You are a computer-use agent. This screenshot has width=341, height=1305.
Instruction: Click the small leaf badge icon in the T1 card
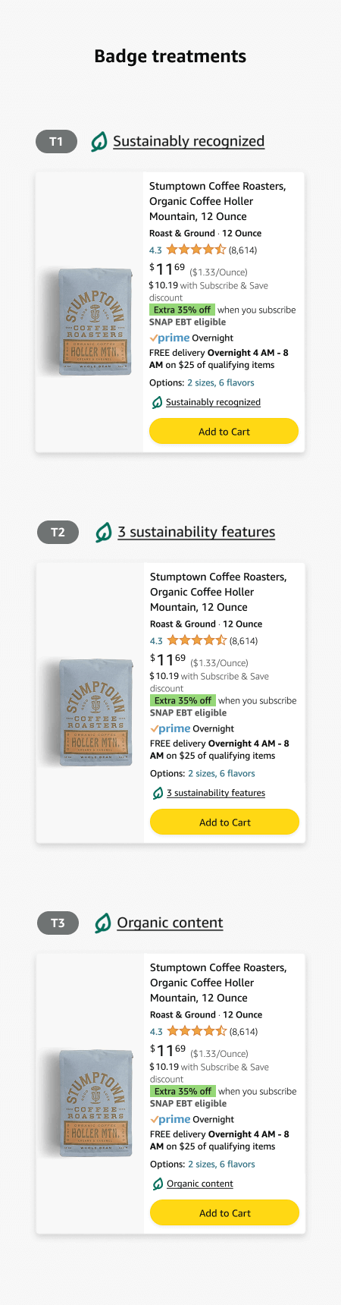click(x=158, y=402)
